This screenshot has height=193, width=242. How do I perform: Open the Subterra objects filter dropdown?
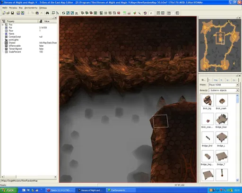point(224,90)
